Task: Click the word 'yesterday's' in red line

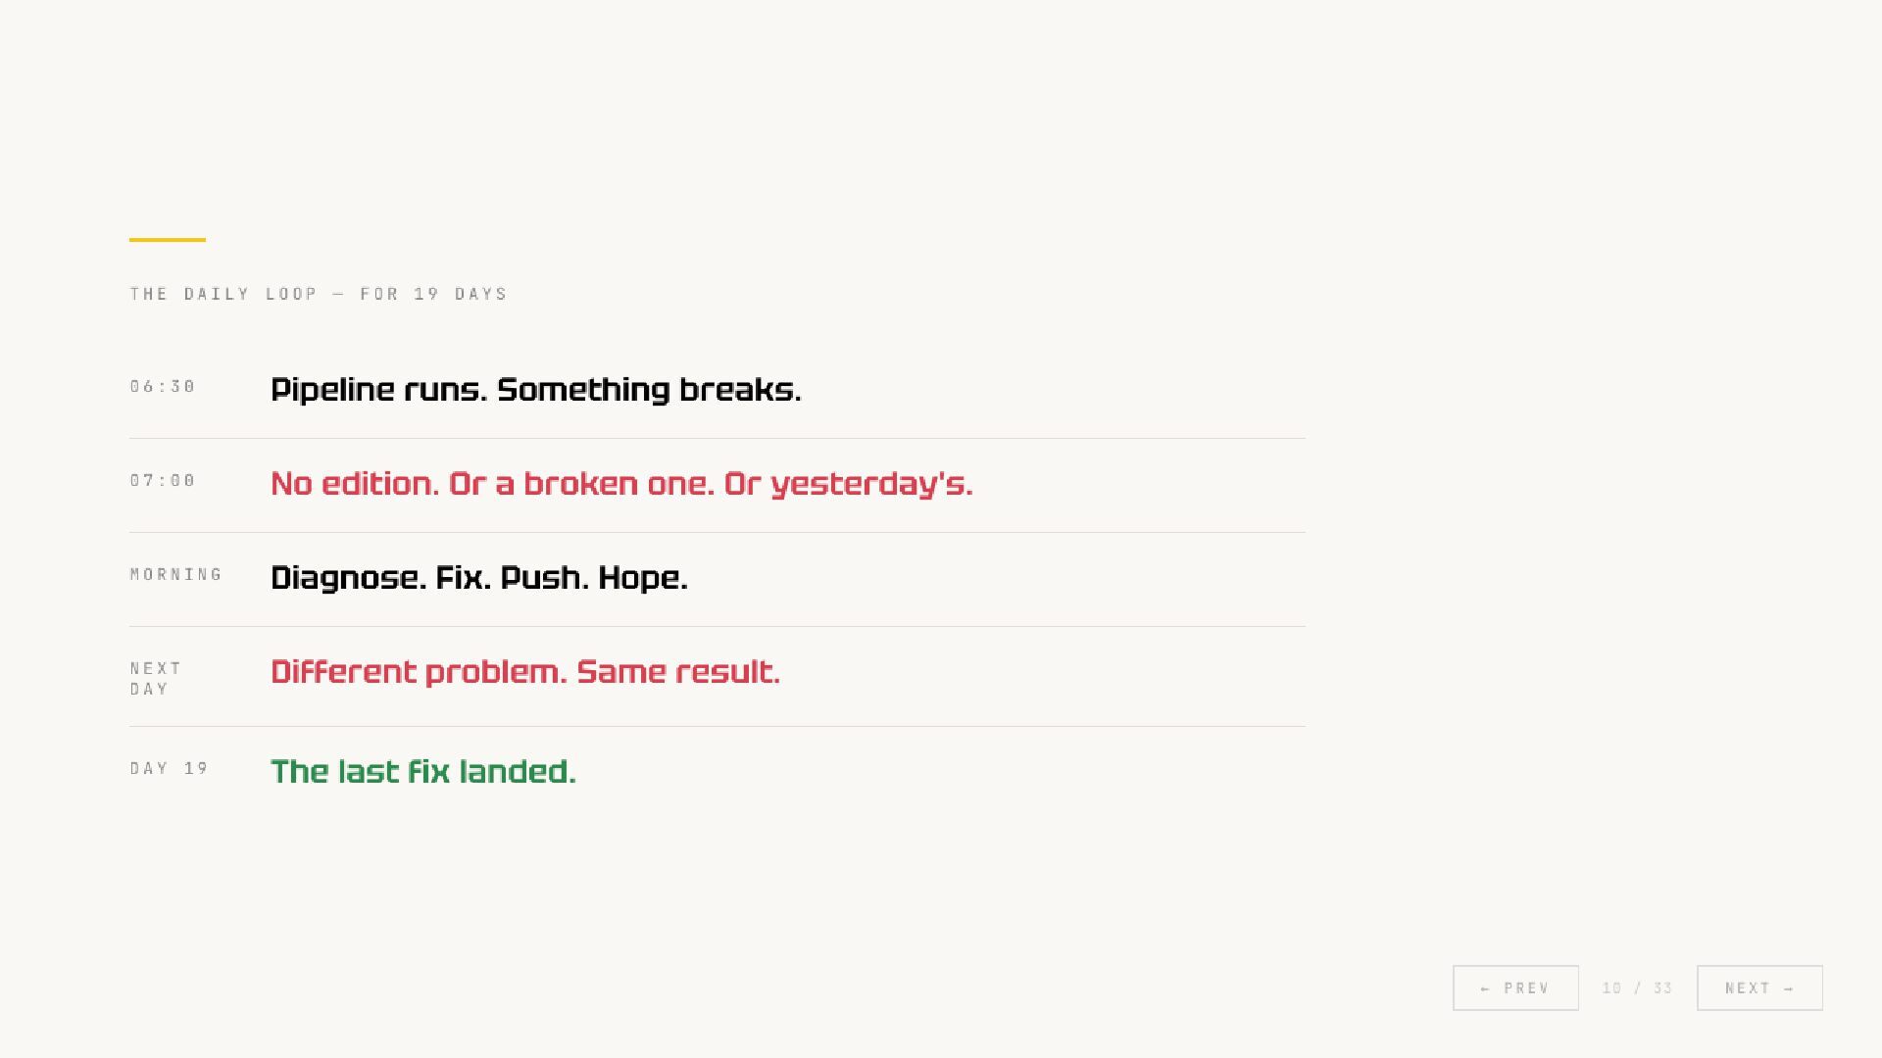Action: pos(871,484)
